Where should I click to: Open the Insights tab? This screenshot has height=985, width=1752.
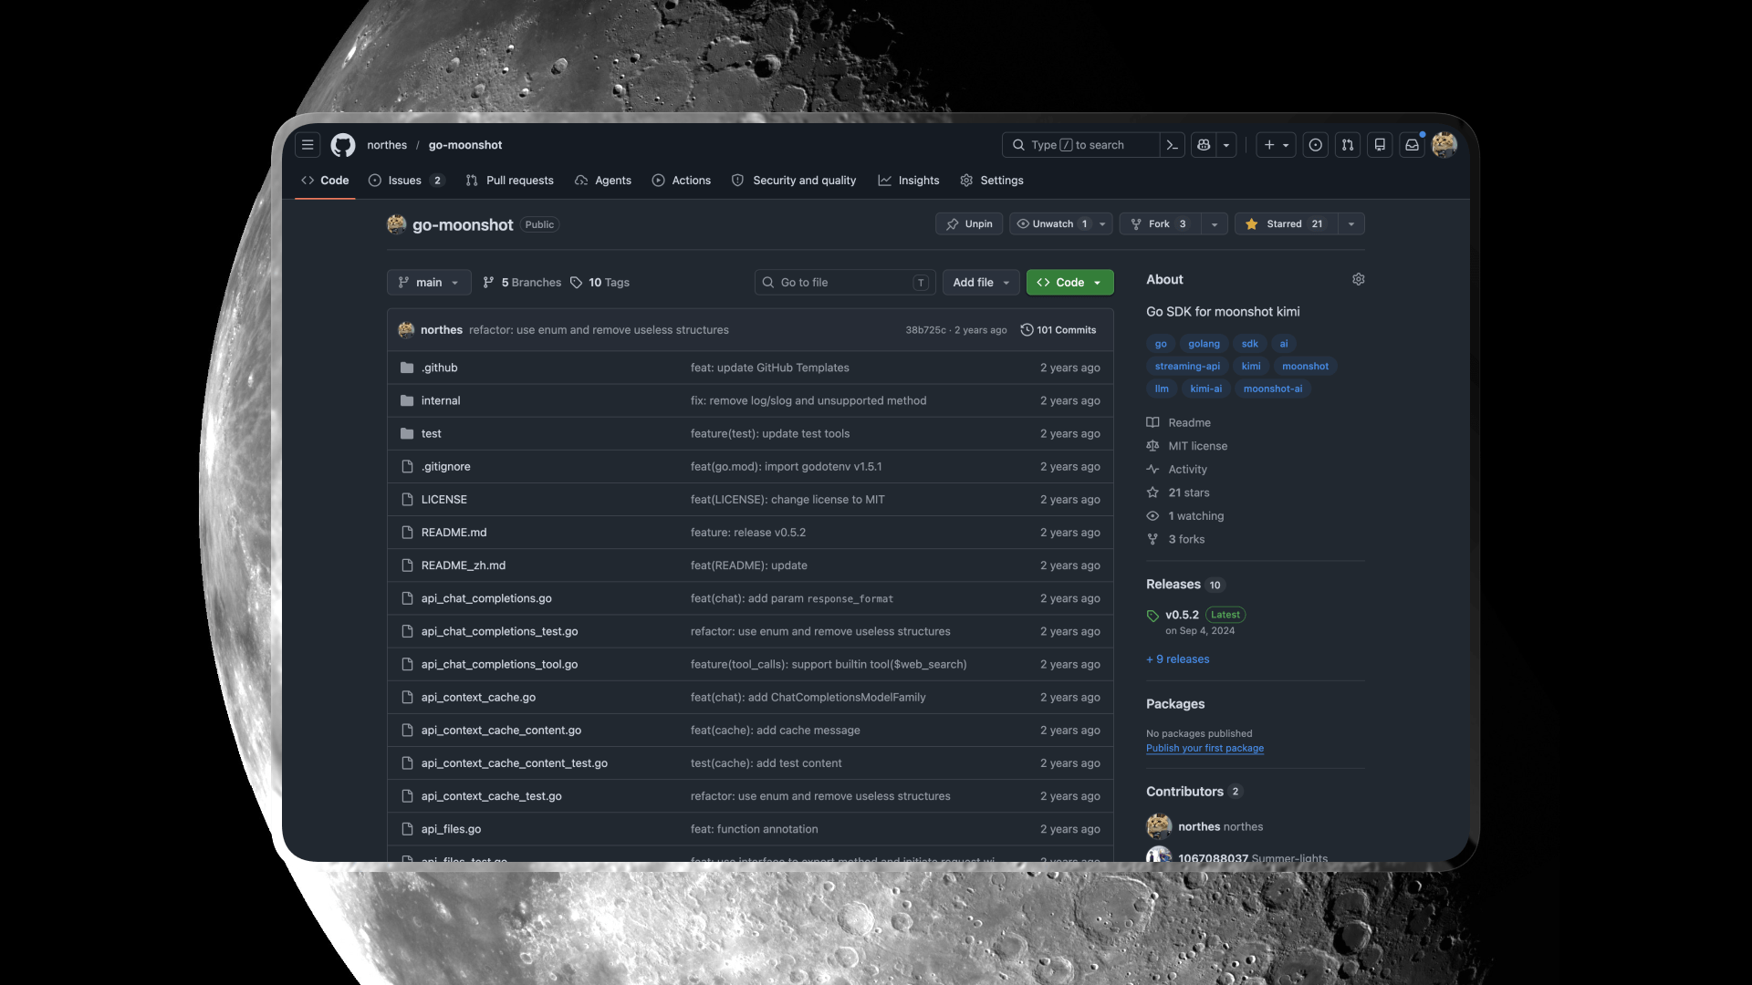pos(909,181)
